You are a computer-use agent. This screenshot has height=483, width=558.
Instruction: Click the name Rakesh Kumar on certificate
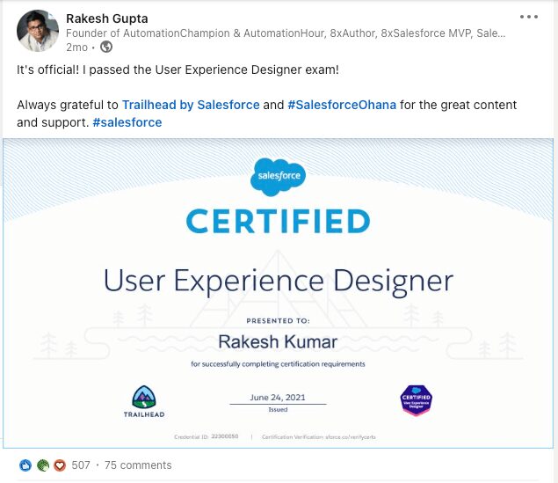pyautogui.click(x=278, y=342)
